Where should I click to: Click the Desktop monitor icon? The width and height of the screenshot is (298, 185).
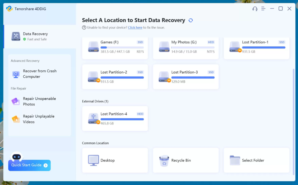pos(93,160)
